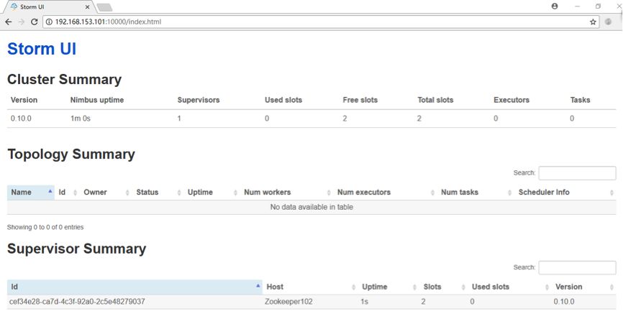Viewport: 623px width, 314px height.
Task: Open the Storm UI title link
Action: coord(42,49)
